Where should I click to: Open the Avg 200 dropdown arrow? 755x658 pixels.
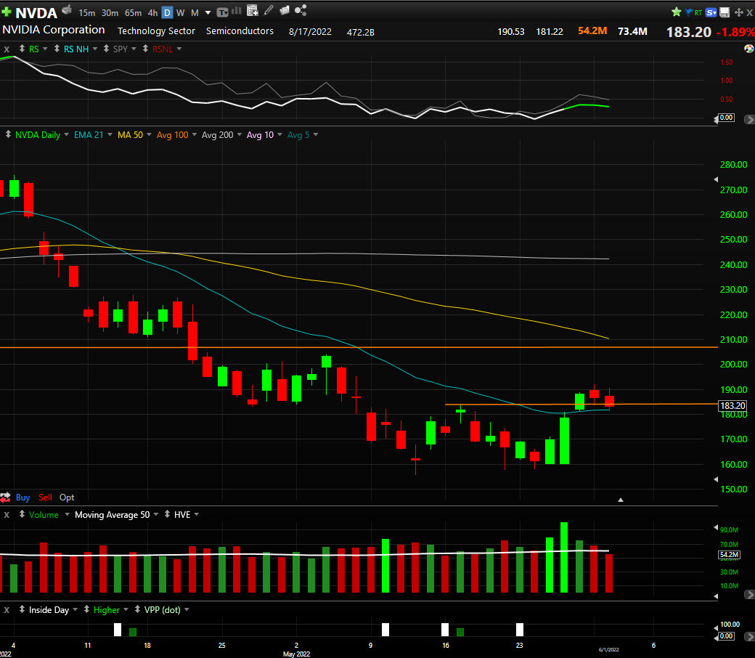pos(240,135)
